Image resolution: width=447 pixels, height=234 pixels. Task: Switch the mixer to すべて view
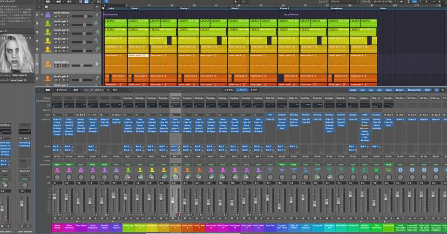254,90
